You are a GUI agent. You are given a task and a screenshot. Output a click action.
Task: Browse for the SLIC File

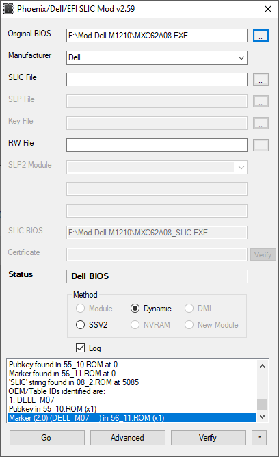(x=261, y=79)
